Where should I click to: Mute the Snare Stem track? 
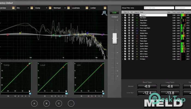[x=133, y=20]
